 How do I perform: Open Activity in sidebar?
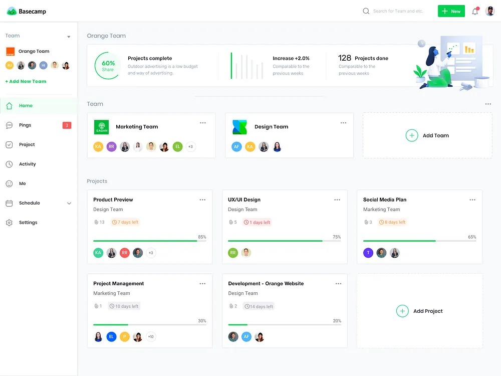[39, 164]
